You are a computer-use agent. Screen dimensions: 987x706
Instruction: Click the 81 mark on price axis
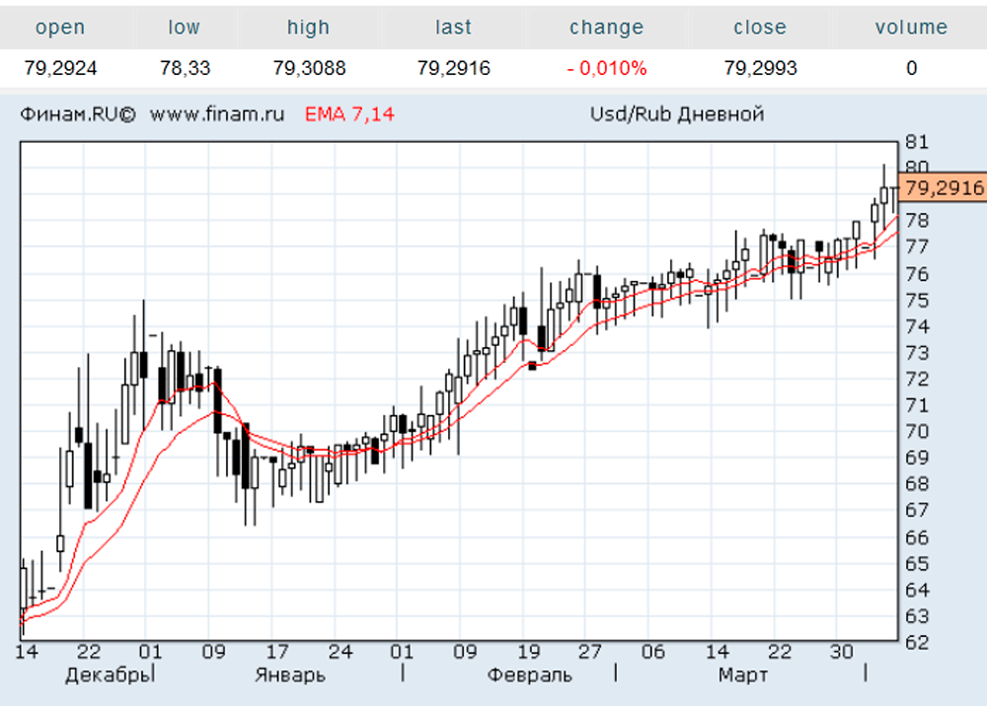[x=916, y=141]
